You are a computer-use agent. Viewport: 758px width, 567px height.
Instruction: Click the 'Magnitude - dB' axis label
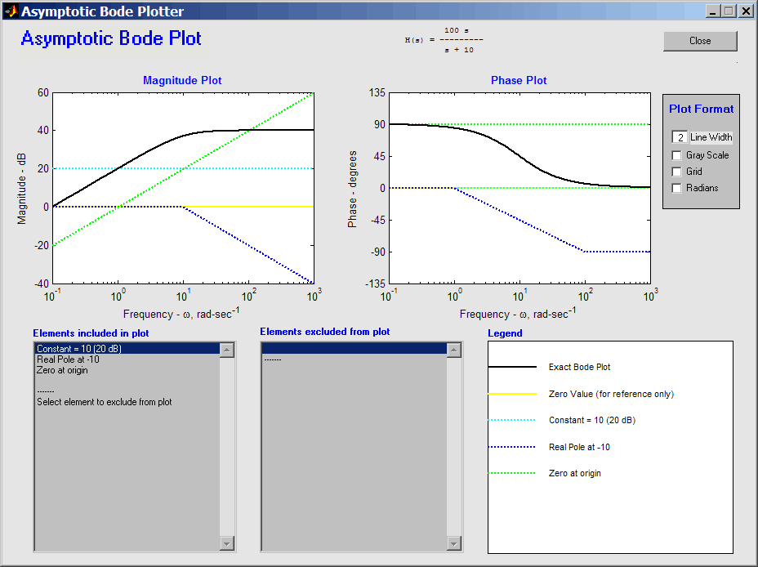click(x=22, y=189)
